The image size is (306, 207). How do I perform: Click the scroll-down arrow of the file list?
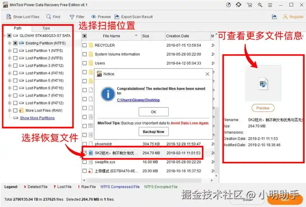(x=216, y=176)
